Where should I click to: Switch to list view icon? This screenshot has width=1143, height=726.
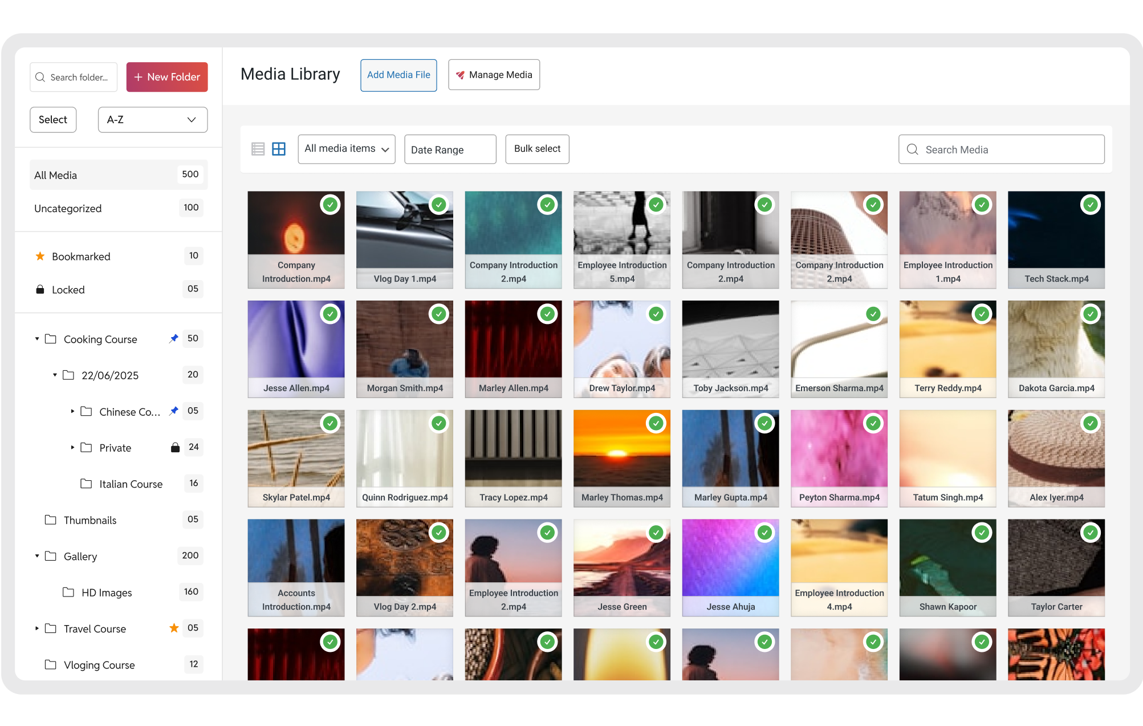point(258,149)
